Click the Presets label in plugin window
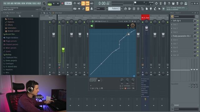Viewport: 200px width, 112px height. tap(121, 21)
